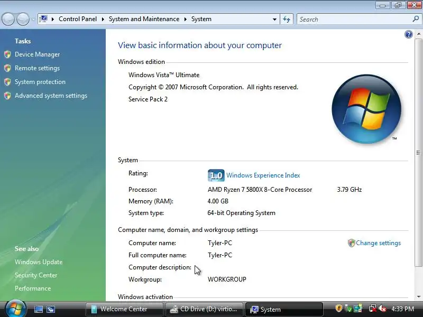Select System in the breadcrumb path
423x317 pixels.
[201, 19]
